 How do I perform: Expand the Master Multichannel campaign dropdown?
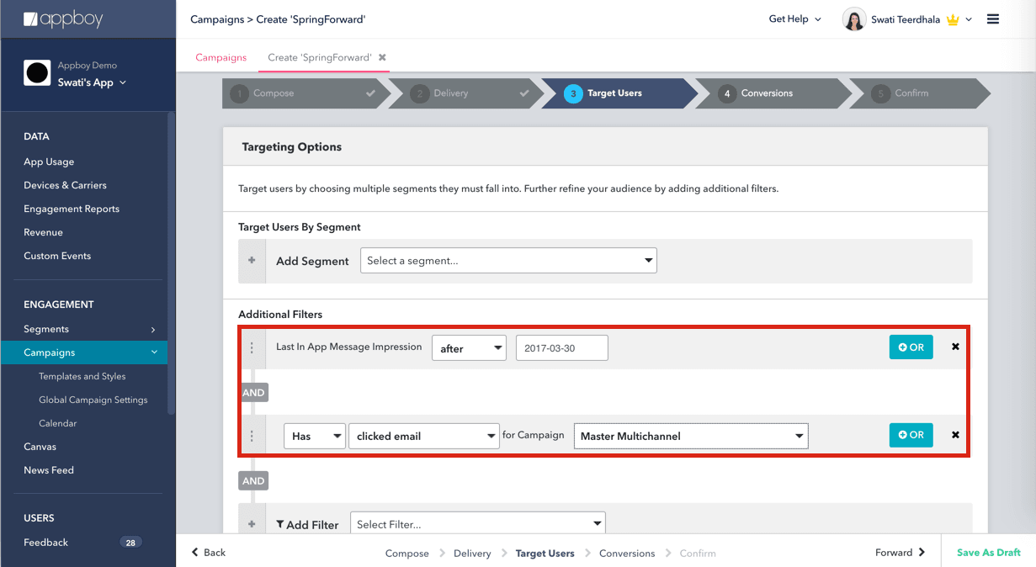click(x=690, y=436)
